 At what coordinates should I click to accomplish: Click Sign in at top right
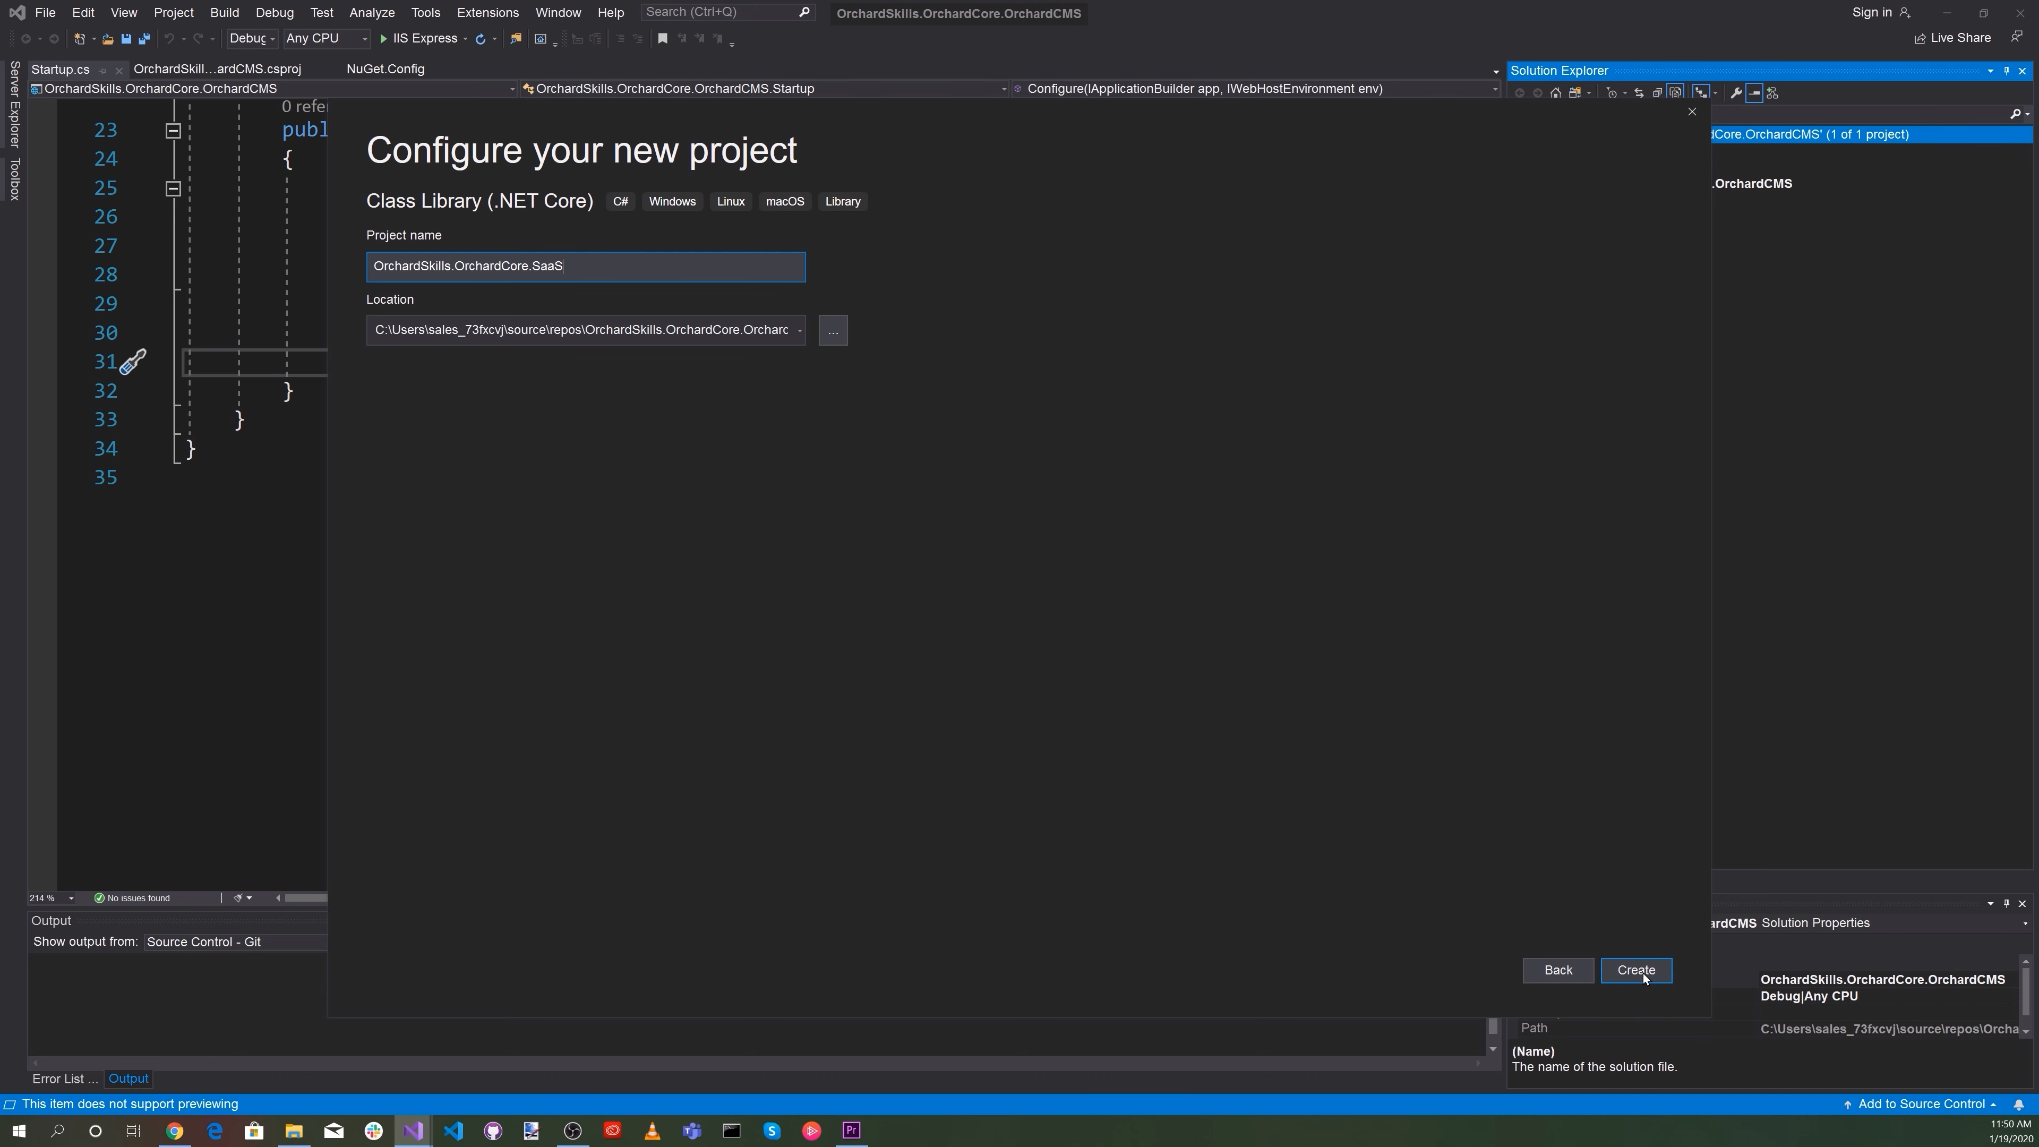(x=1881, y=13)
